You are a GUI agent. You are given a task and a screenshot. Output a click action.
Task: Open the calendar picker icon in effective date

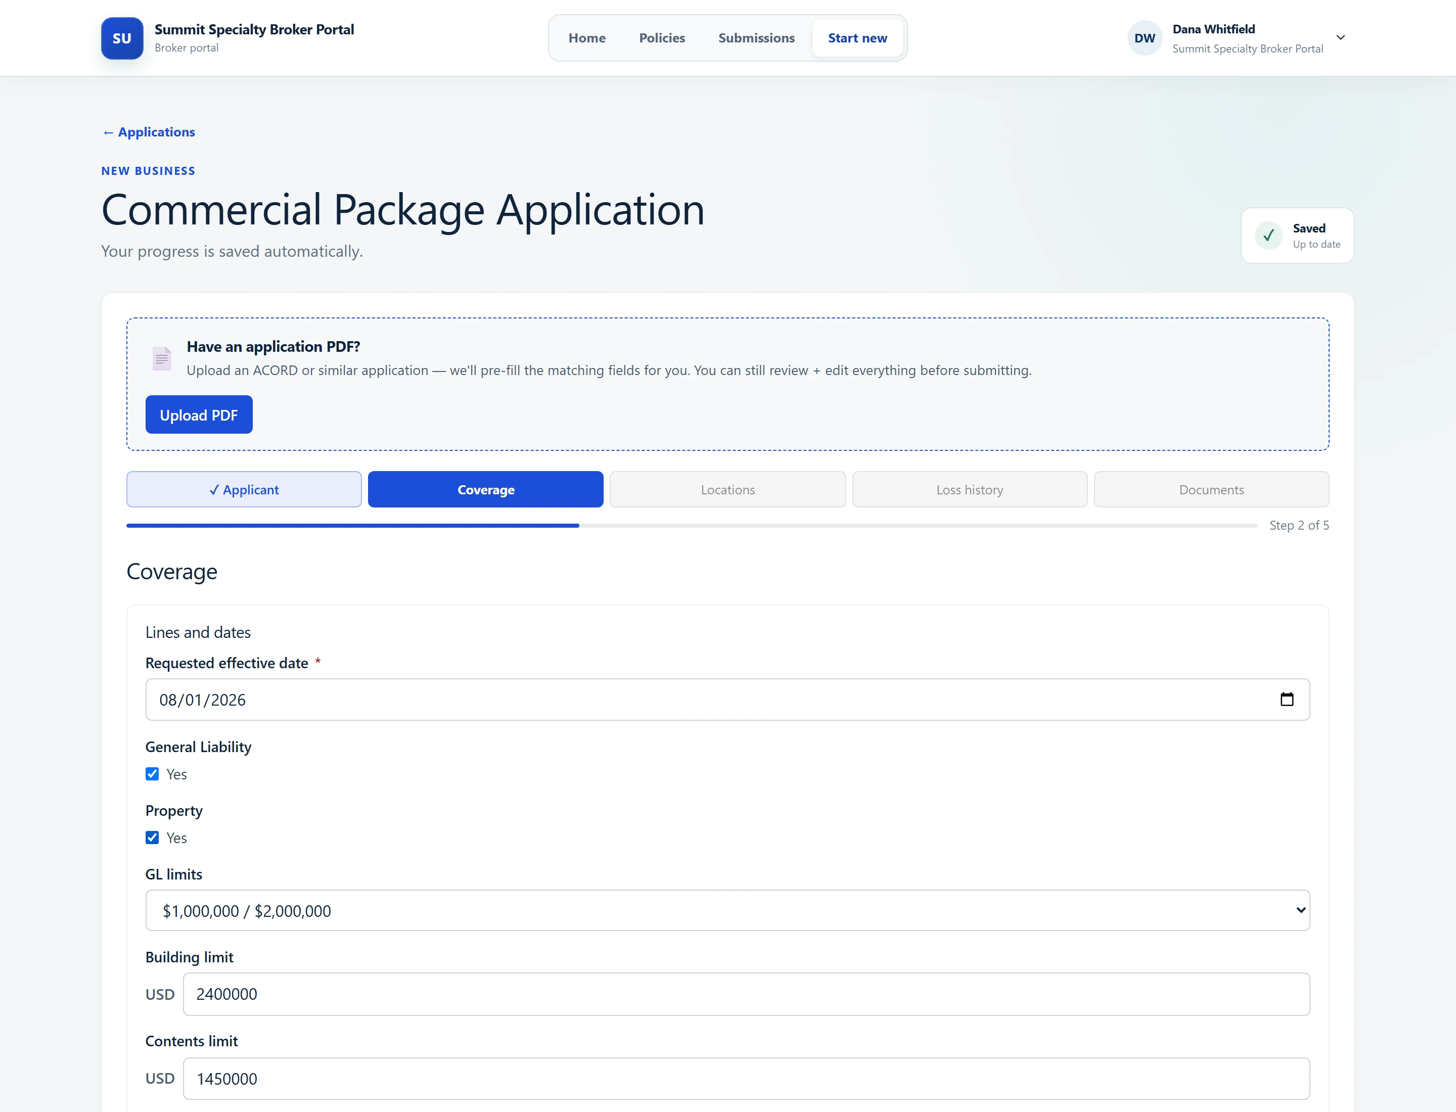click(x=1287, y=700)
